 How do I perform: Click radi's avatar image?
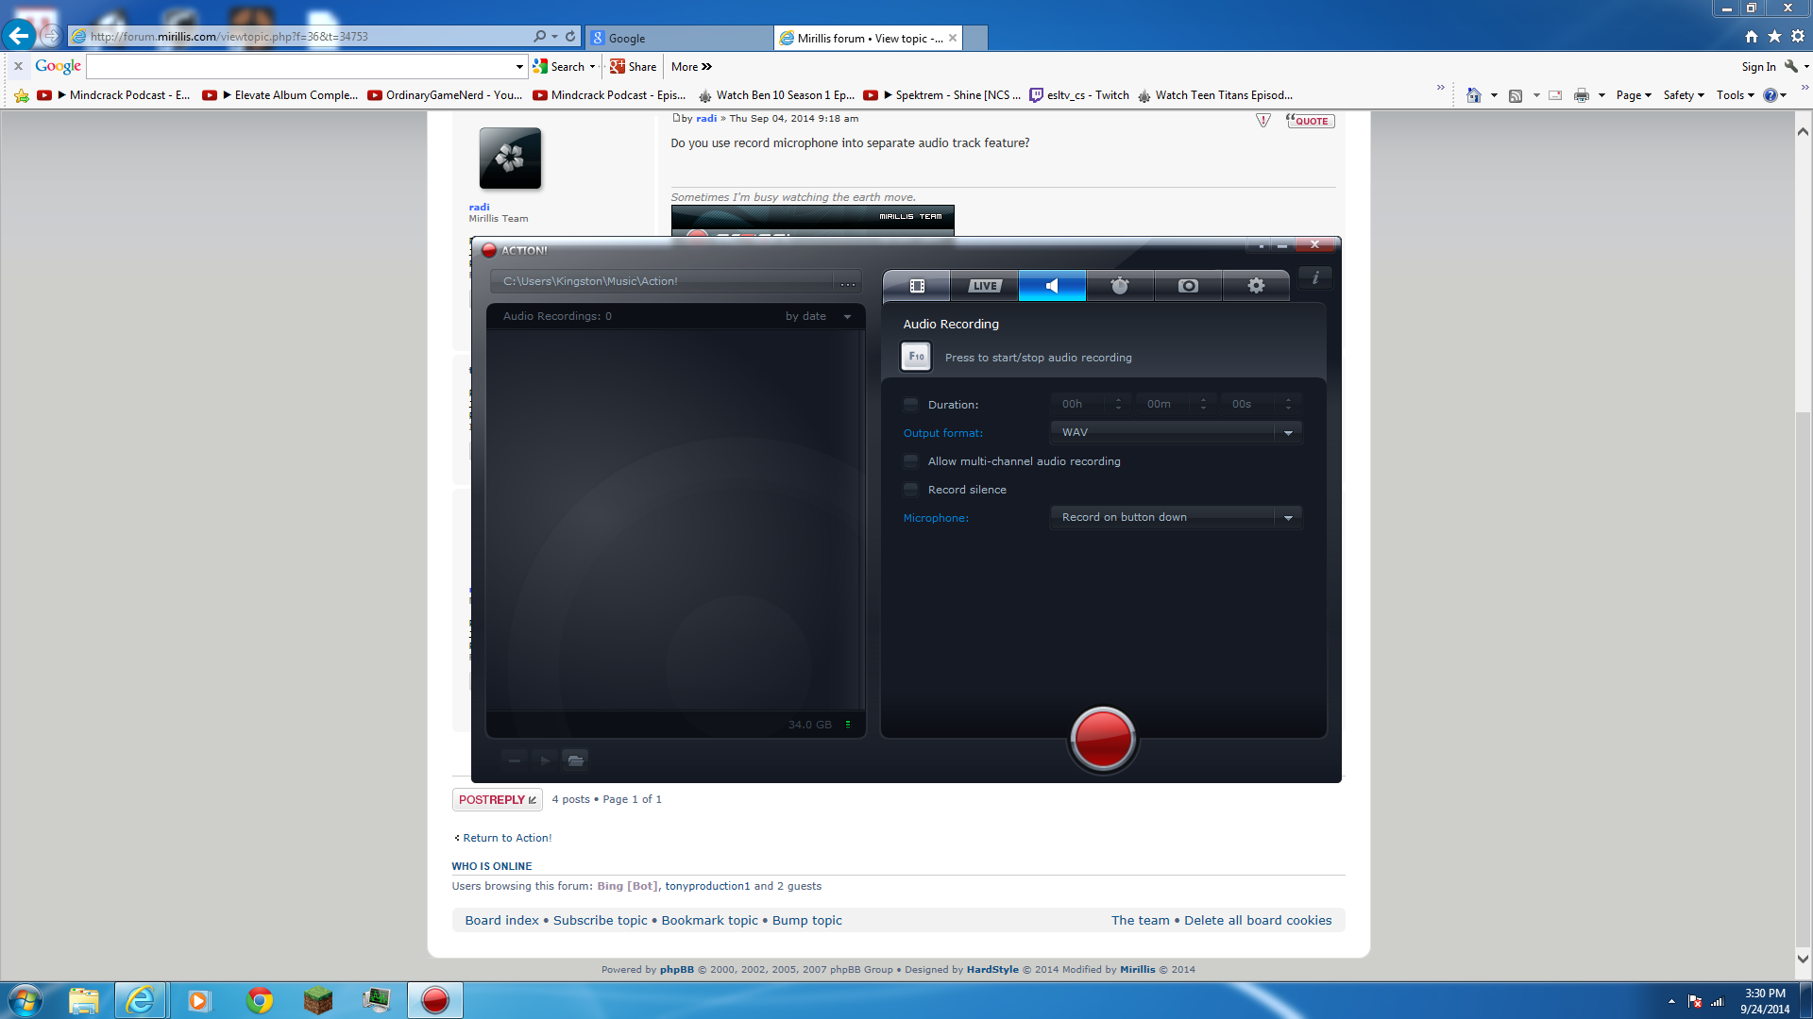[510, 158]
